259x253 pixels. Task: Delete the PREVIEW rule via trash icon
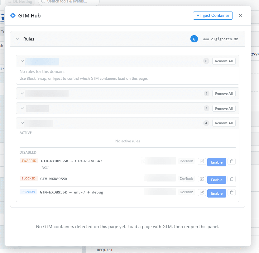[x=232, y=192]
